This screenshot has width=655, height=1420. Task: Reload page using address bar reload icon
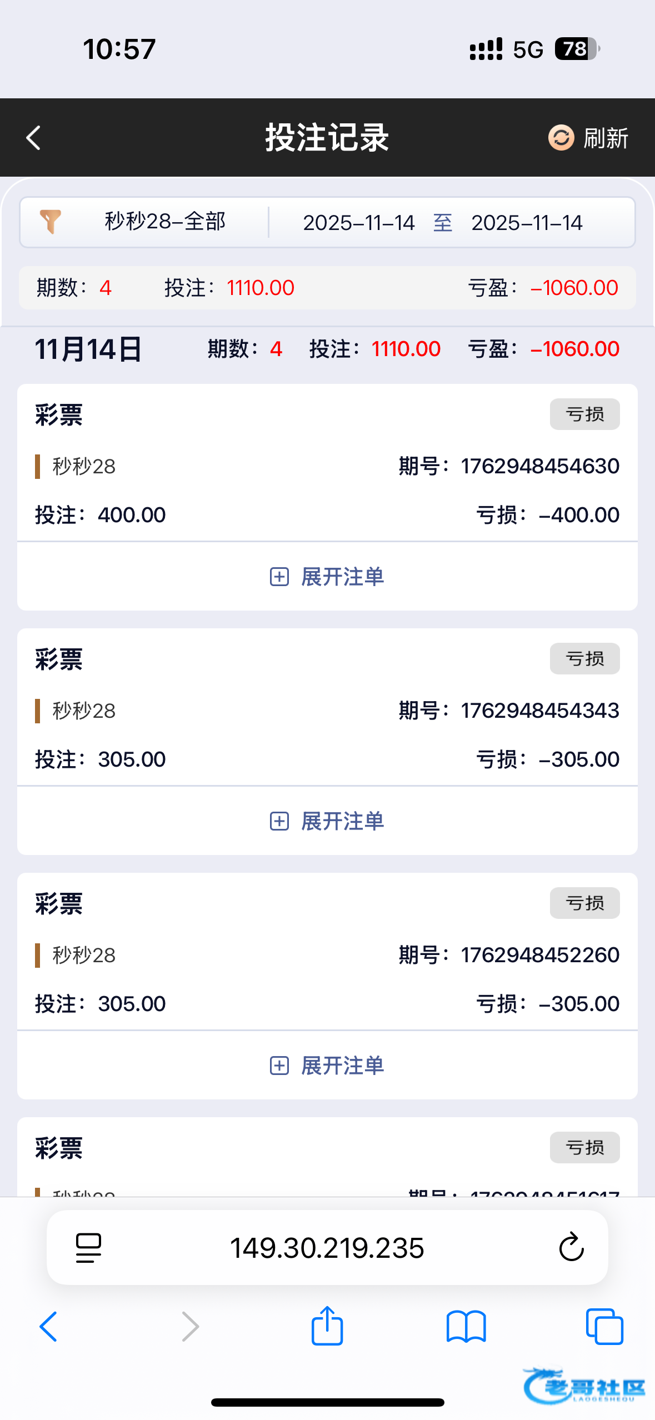pyautogui.click(x=571, y=1248)
